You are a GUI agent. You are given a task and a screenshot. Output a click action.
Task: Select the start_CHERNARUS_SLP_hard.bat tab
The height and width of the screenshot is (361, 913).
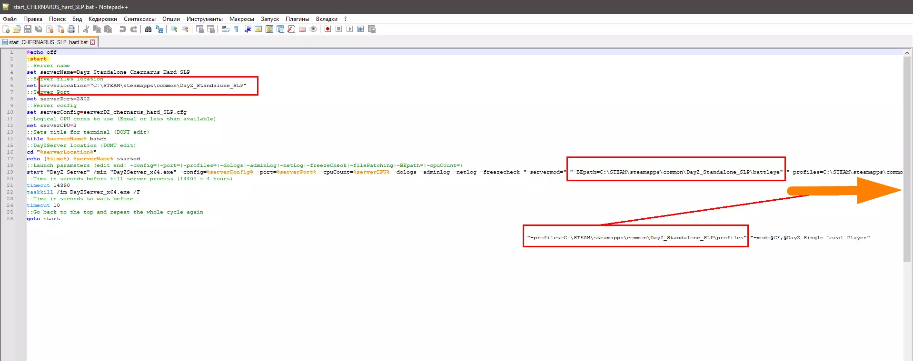(x=49, y=42)
